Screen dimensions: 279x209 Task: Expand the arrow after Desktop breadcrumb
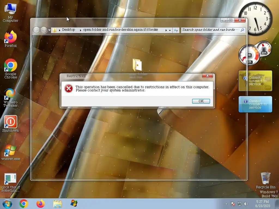coord(80,30)
